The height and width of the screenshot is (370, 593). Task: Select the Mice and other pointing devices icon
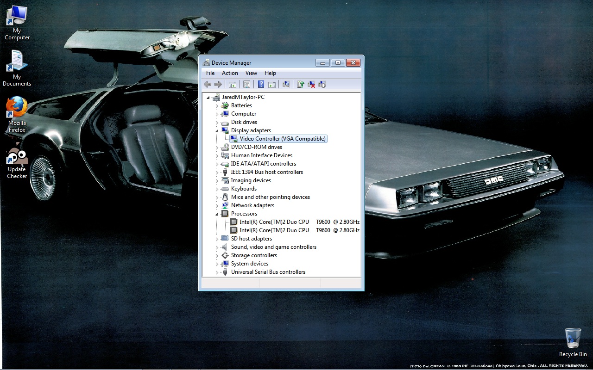[225, 197]
